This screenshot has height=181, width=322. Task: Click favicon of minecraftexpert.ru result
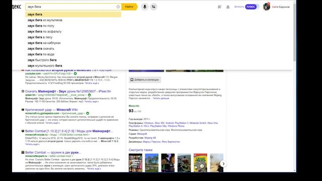pyautogui.click(x=23, y=152)
